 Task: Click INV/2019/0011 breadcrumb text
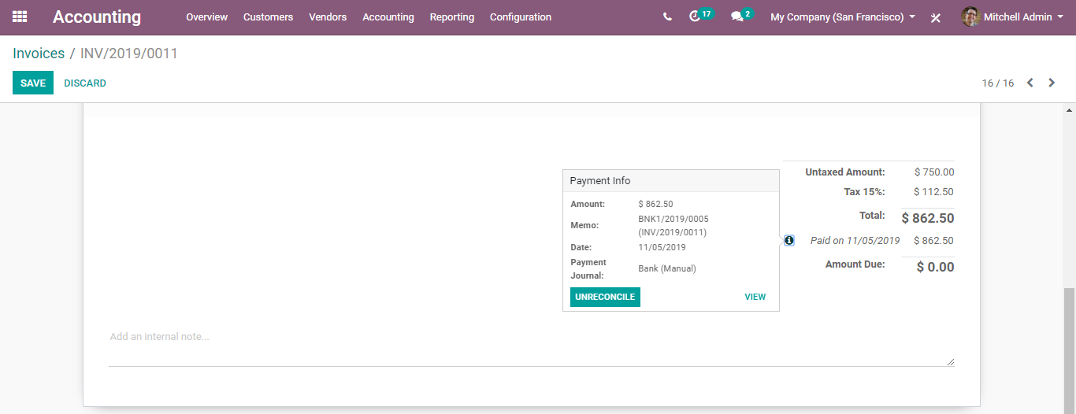pyautogui.click(x=129, y=54)
